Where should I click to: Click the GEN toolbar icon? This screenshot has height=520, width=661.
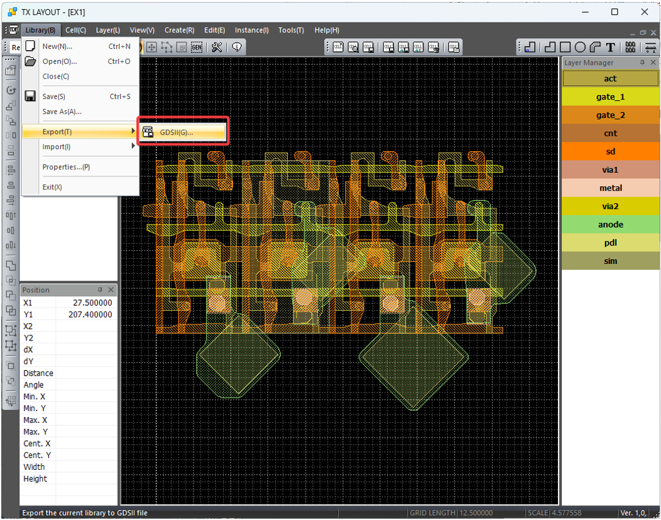[196, 47]
